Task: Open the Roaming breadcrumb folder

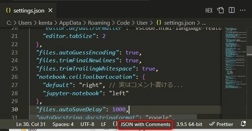Action: (99, 23)
